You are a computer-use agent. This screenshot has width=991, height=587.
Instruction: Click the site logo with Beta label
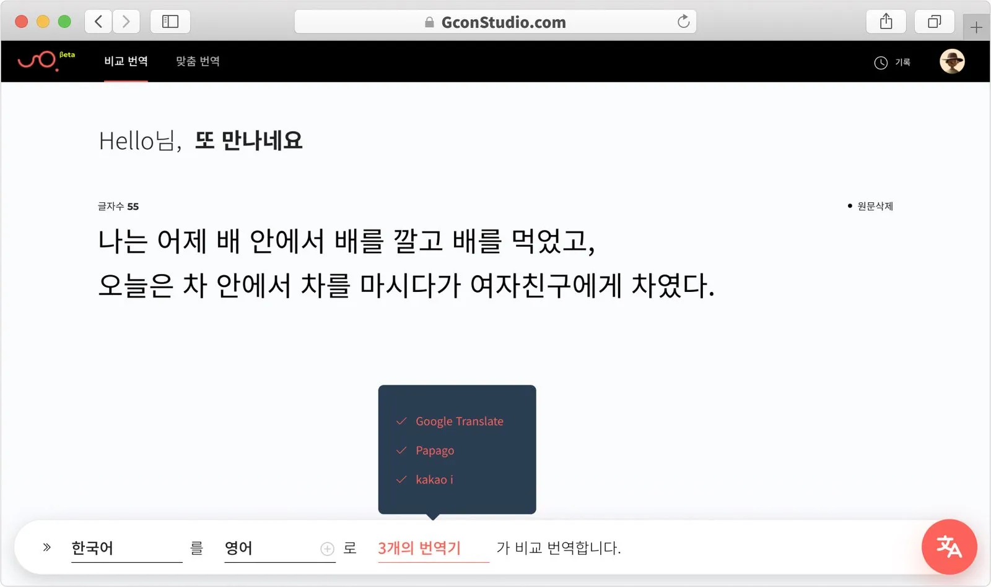click(x=46, y=61)
